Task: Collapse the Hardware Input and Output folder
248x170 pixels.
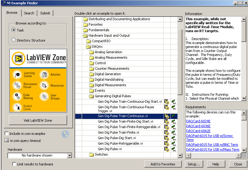Action: [85, 36]
